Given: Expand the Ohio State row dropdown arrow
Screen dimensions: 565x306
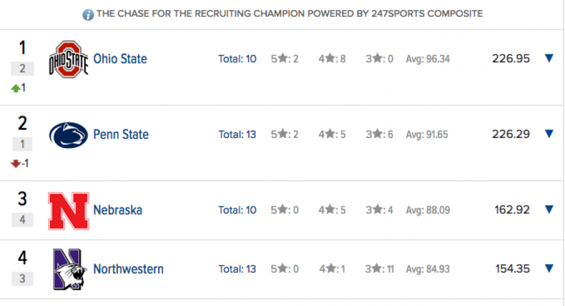Looking at the screenshot, I should (x=549, y=58).
